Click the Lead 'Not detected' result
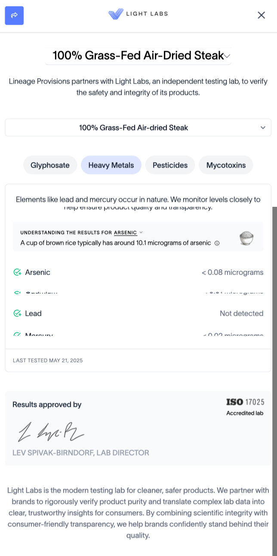The image size is (277, 556). 241,313
